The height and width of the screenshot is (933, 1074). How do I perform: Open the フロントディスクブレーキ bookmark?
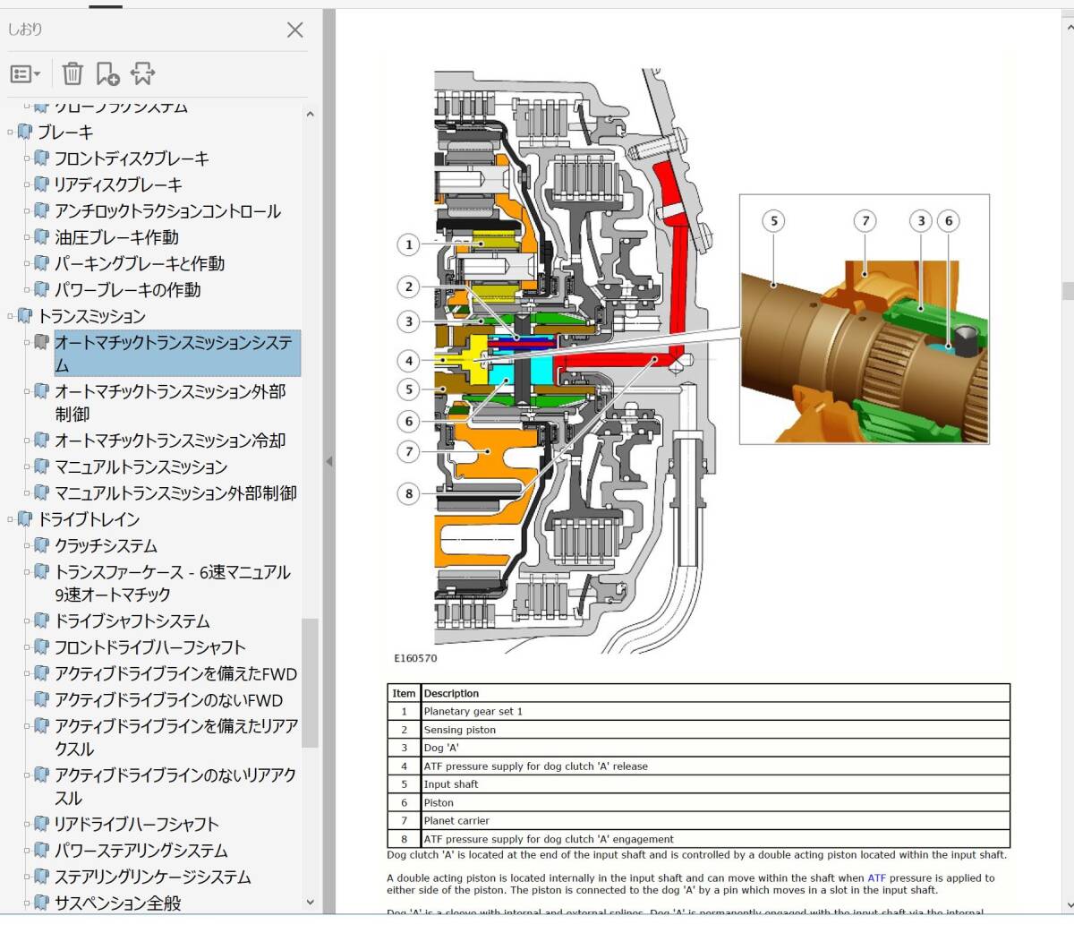[132, 158]
